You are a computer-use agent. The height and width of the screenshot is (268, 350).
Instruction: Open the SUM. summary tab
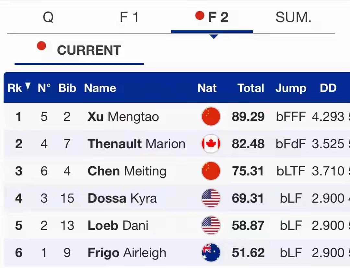coord(293,17)
